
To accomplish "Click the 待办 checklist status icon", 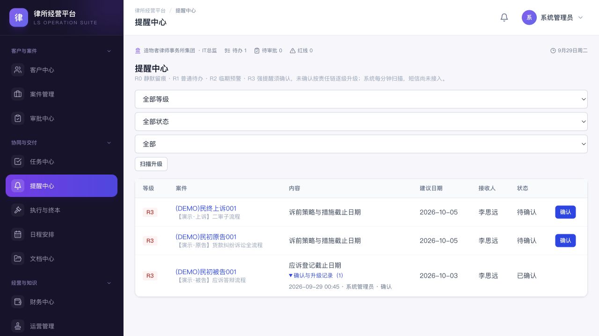I will pos(227,50).
